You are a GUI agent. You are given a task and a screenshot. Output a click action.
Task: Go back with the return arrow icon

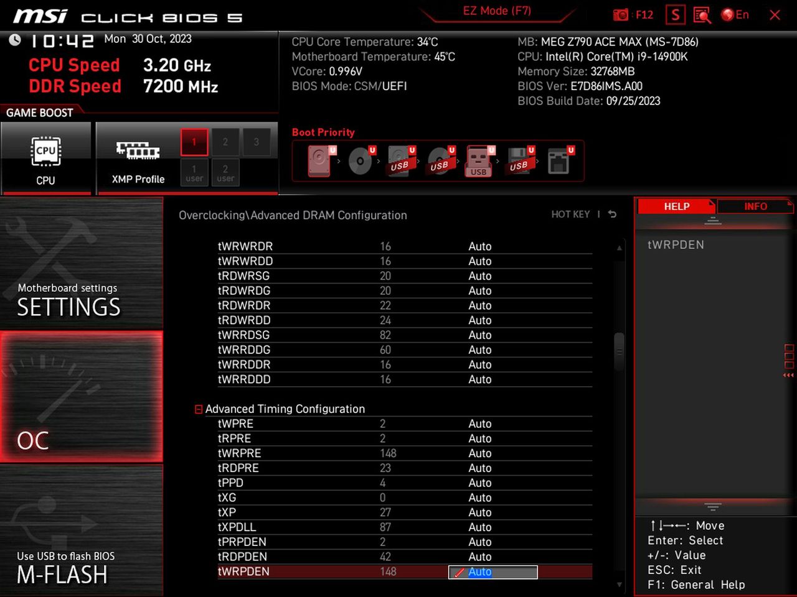pyautogui.click(x=613, y=215)
